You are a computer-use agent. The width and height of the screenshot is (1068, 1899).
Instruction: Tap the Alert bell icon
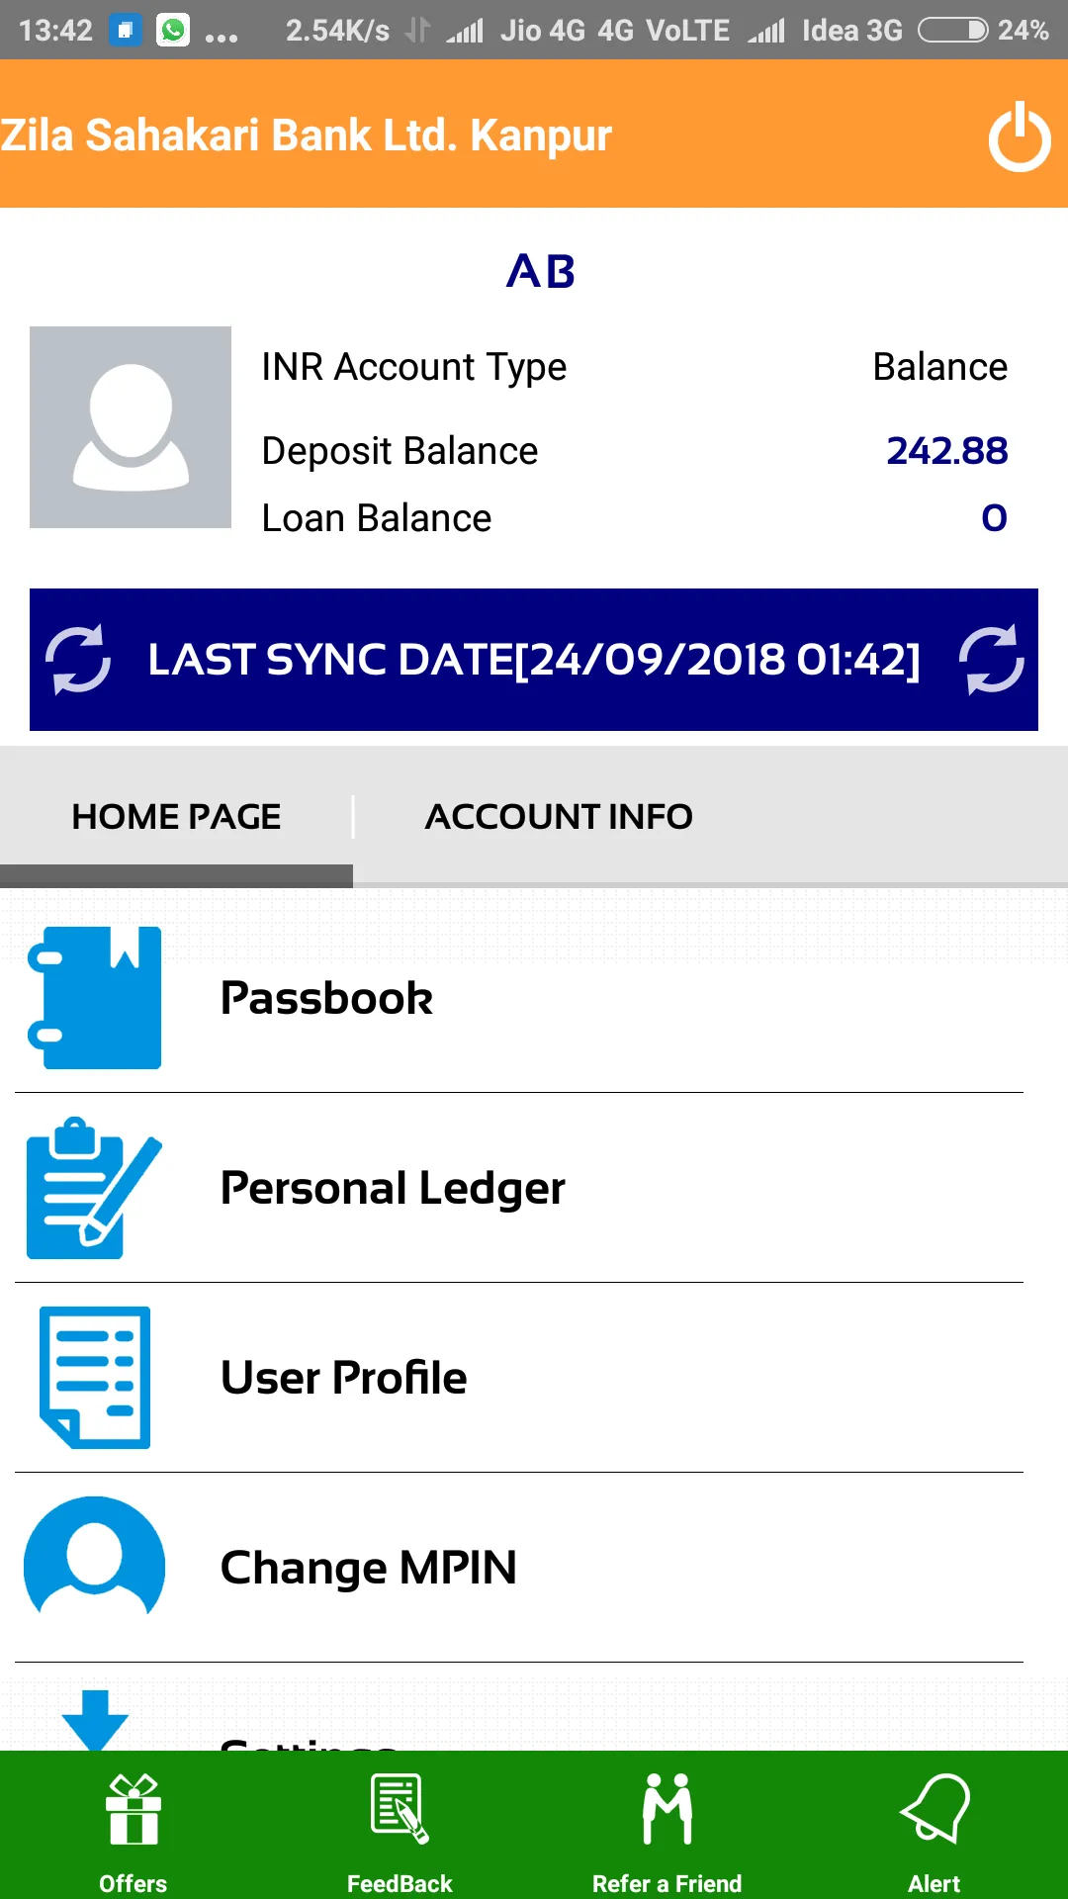pyautogui.click(x=934, y=1808)
